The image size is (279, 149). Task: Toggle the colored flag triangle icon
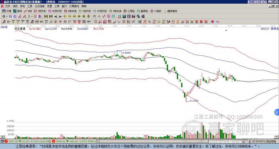pyautogui.click(x=40, y=17)
